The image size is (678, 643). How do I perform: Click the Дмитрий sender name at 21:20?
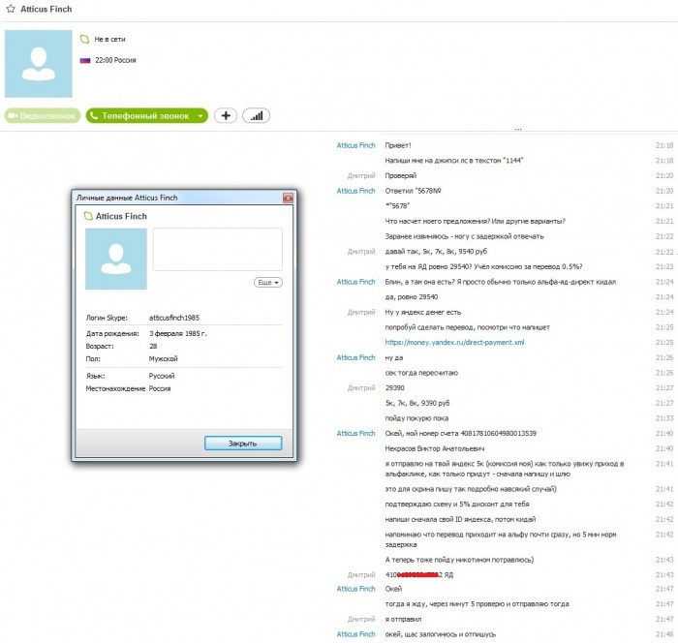click(361, 176)
